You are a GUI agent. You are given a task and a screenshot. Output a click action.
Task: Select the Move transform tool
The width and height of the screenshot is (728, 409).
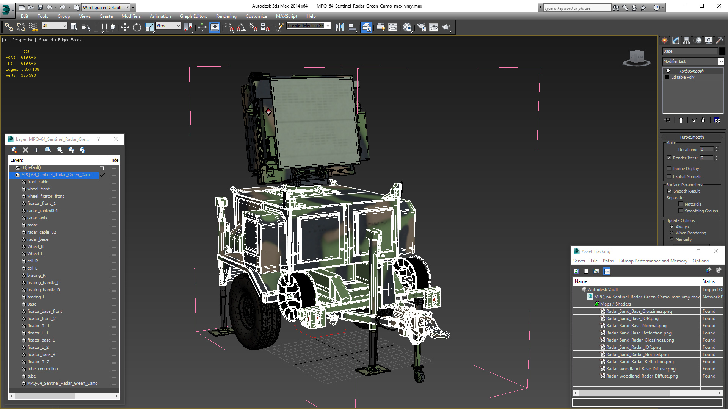point(125,27)
